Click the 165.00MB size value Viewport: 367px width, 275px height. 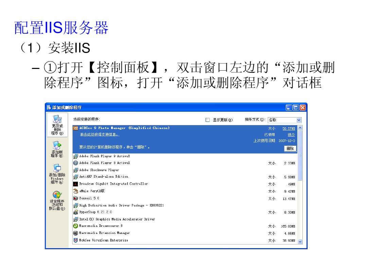pos(288,226)
